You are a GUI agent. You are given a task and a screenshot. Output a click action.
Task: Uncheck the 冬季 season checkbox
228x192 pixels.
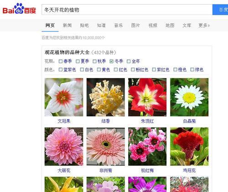pos(112,61)
